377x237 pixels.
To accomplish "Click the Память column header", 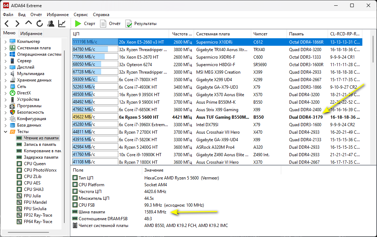I will pos(307,34).
